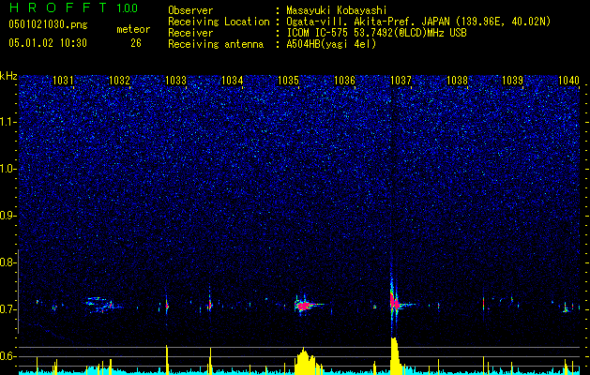Click the 0.9 frequency axis label
Screen dimensions: 590x375
click(x=8, y=216)
